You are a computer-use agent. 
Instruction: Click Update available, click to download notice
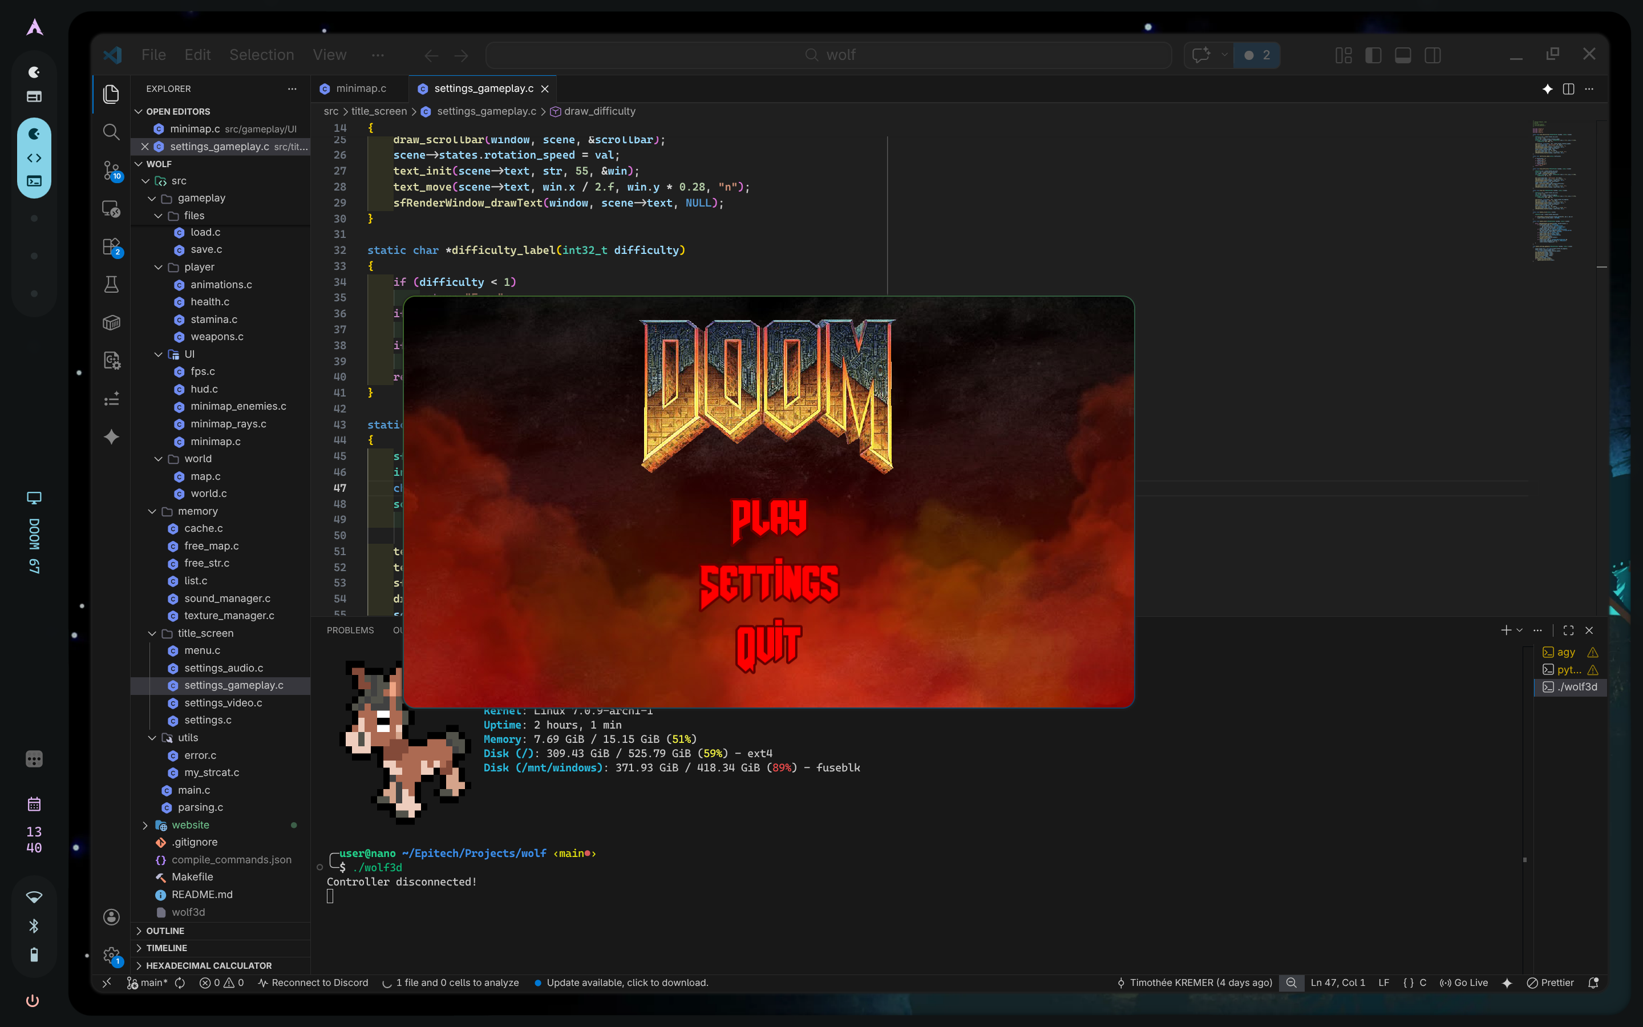pyautogui.click(x=621, y=983)
